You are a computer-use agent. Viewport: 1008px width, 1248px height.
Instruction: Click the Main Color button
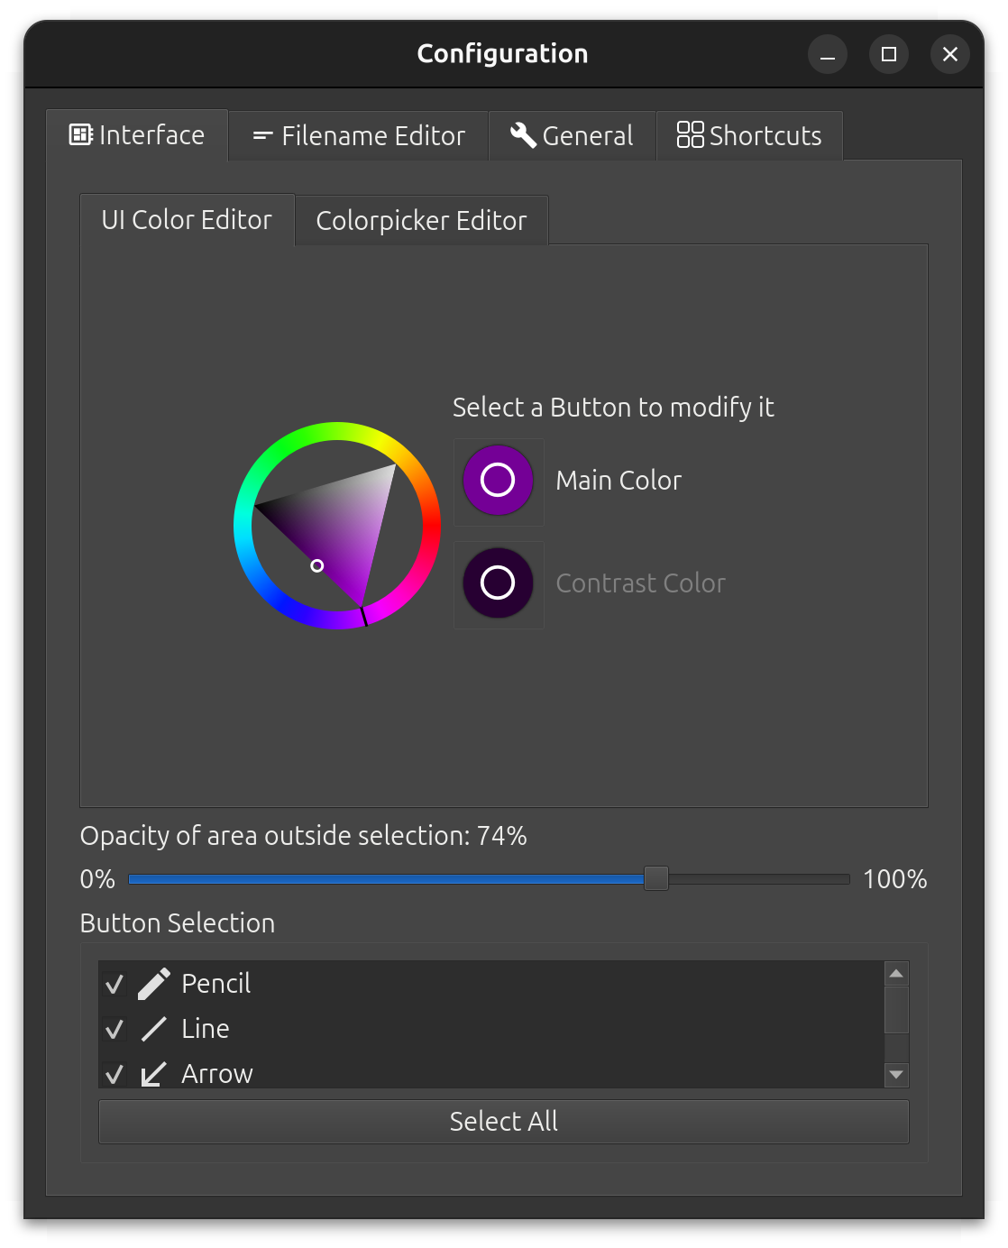coord(498,481)
